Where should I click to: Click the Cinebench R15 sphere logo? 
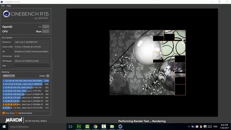point(6,14)
